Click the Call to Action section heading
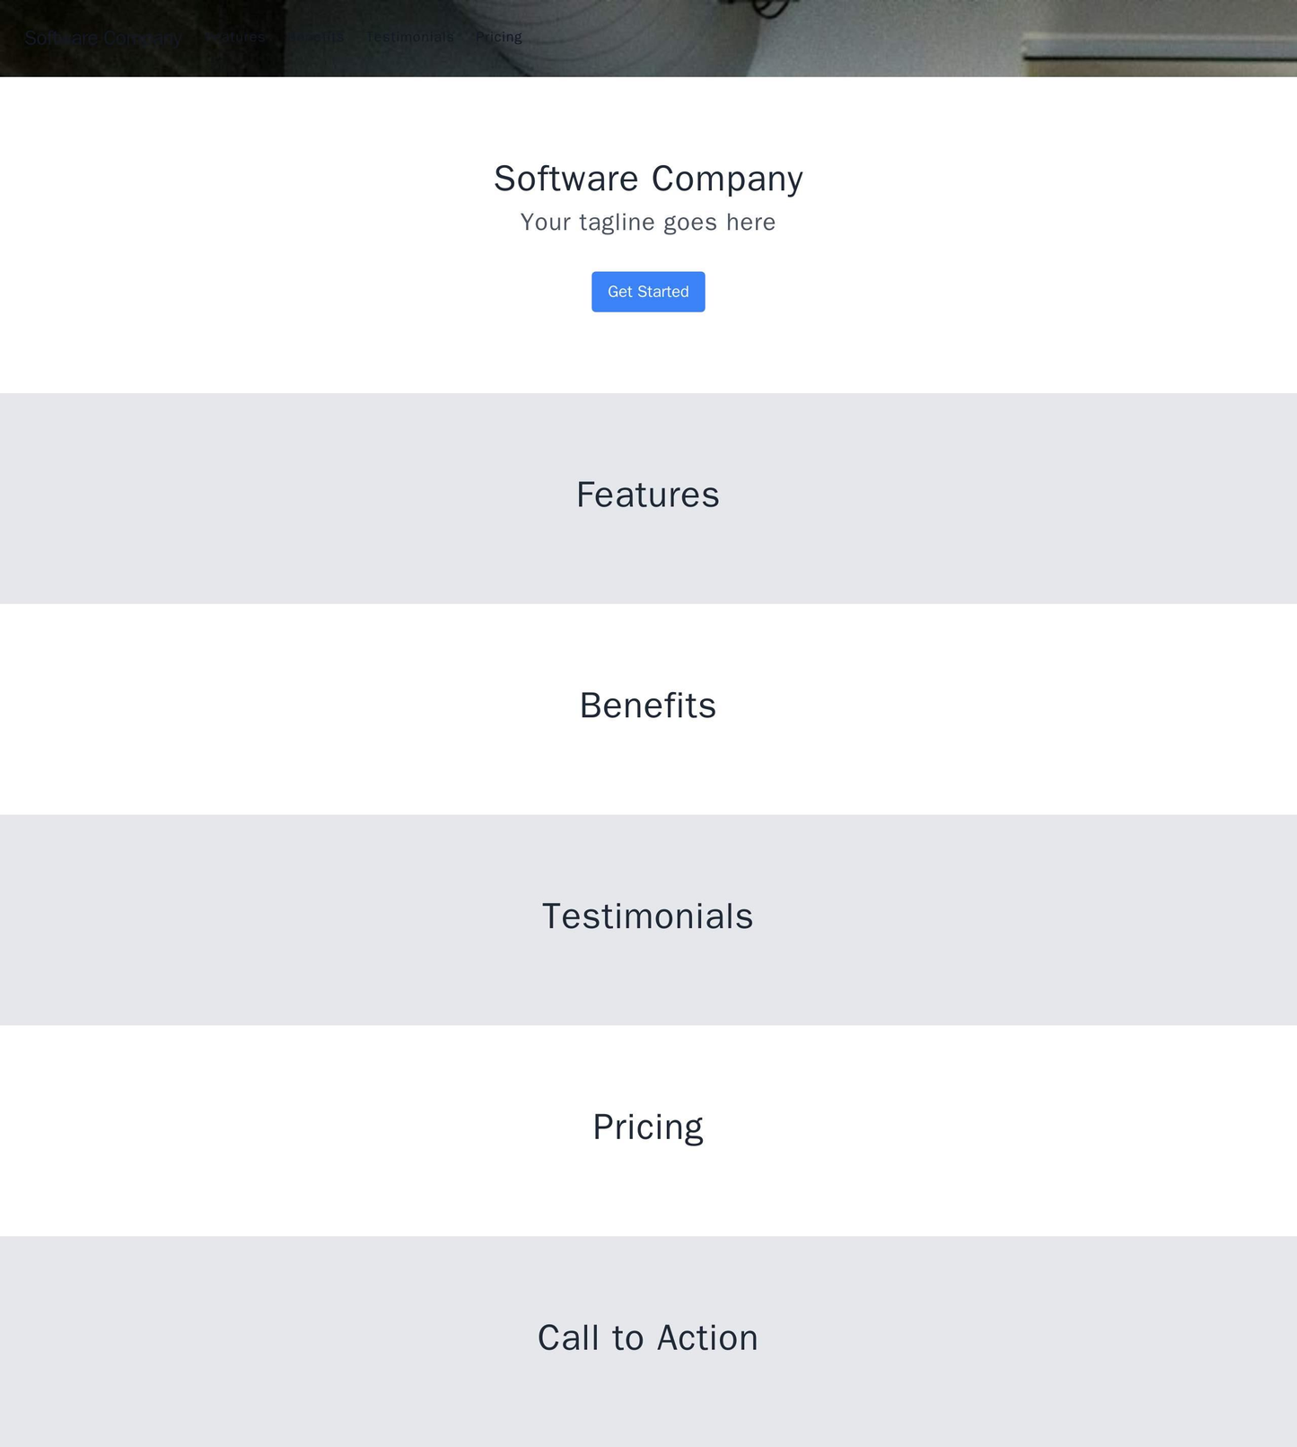This screenshot has height=1447, width=1297. (x=648, y=1337)
